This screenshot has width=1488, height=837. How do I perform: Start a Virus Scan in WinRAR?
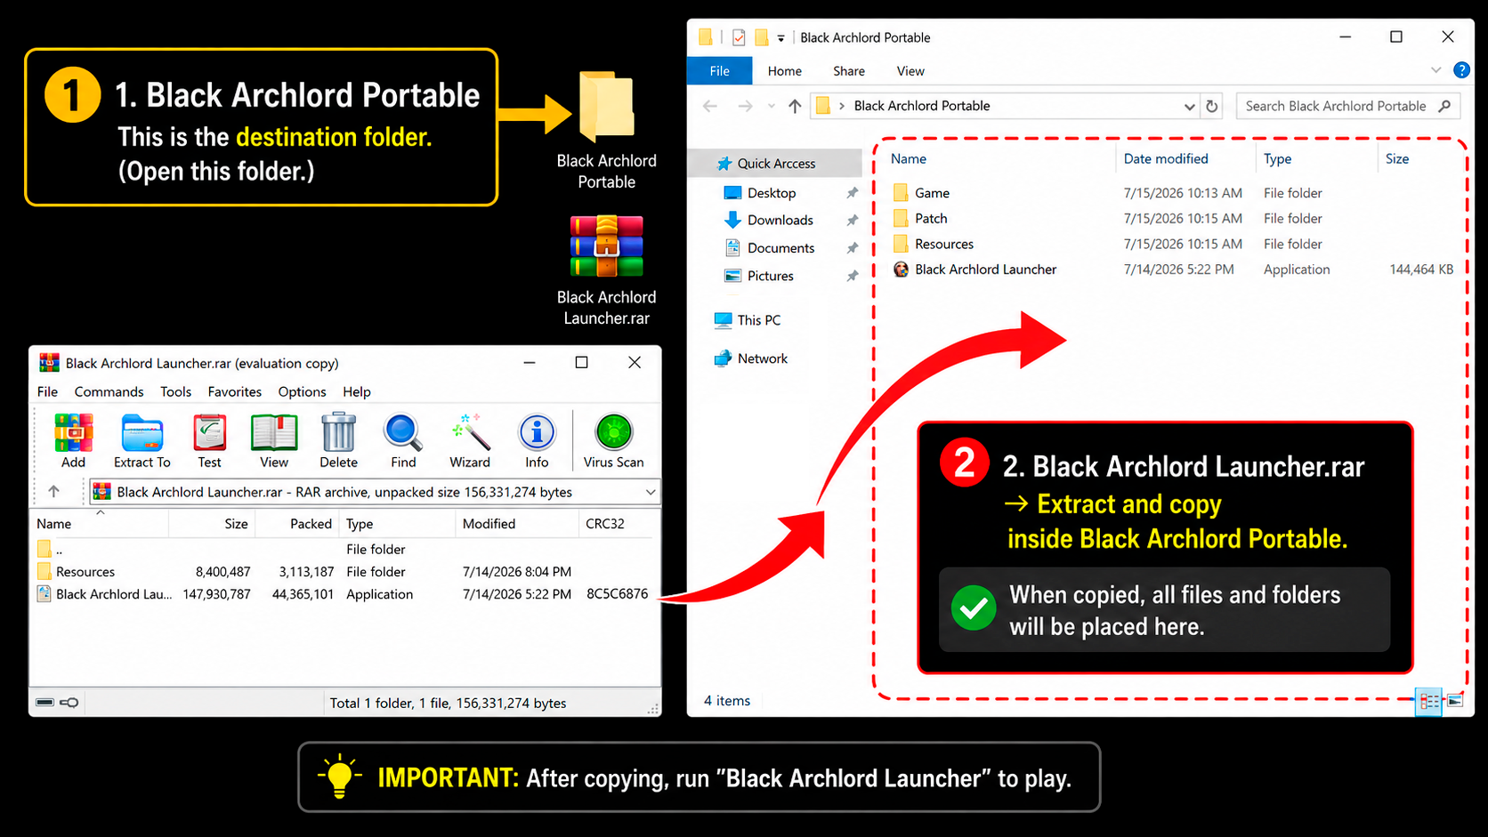(613, 441)
